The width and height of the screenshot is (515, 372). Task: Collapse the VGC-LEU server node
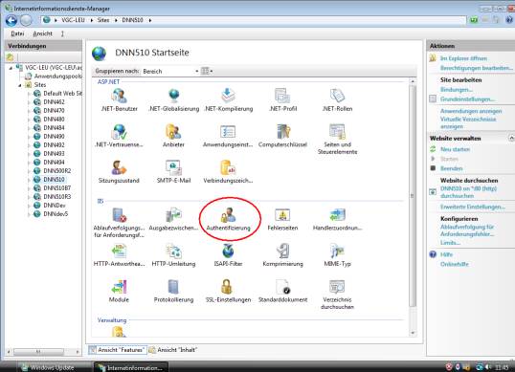click(x=11, y=68)
